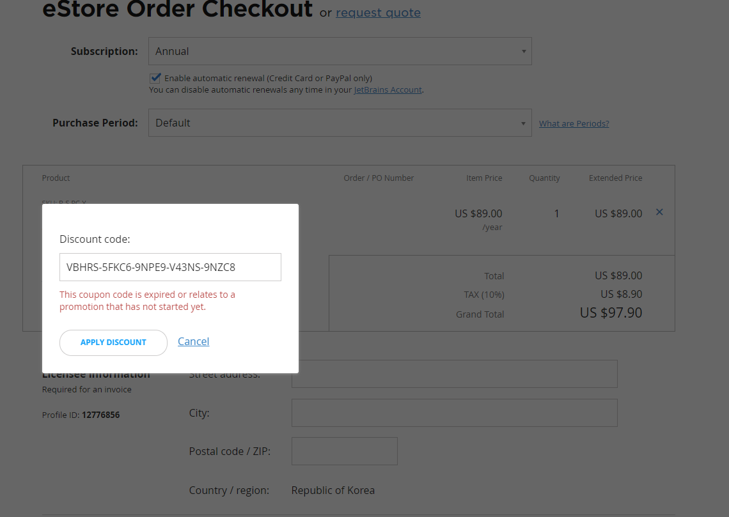
Task: Open the Subscription dropdown showing Annual
Action: pos(340,51)
